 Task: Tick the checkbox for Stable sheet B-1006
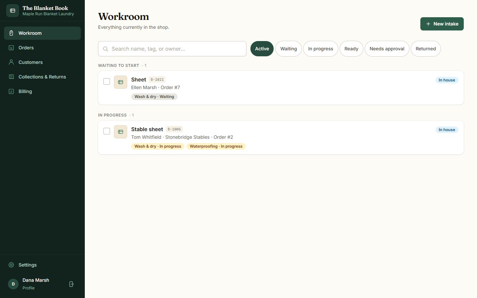tap(107, 131)
